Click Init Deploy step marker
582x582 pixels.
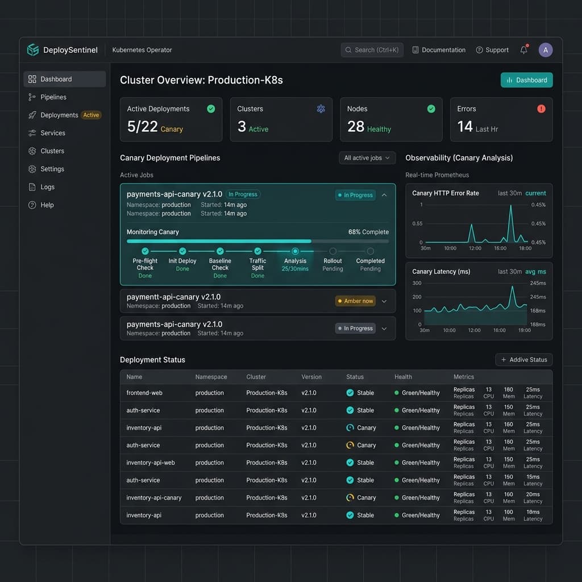[182, 251]
